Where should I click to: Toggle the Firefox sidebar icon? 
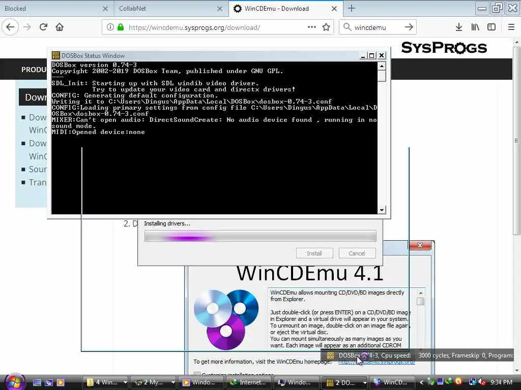[491, 27]
